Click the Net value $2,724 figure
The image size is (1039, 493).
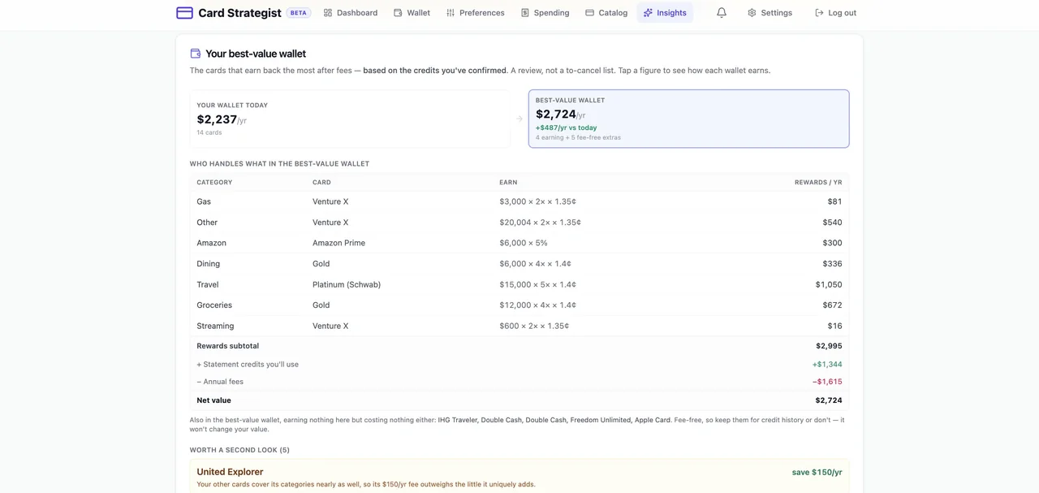point(829,400)
